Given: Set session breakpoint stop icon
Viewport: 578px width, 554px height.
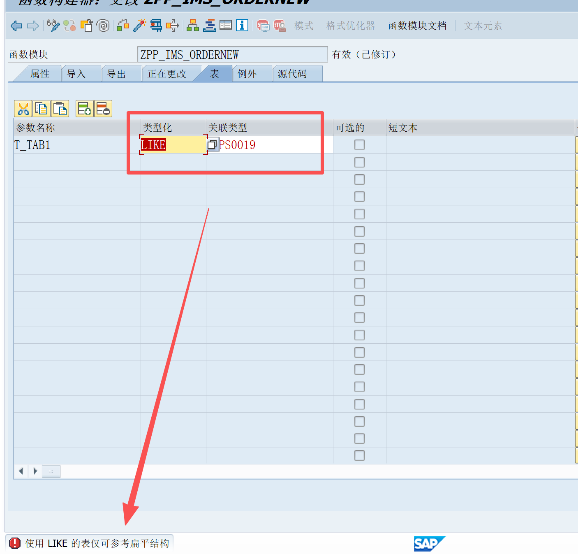Looking at the screenshot, I should pos(263,26).
